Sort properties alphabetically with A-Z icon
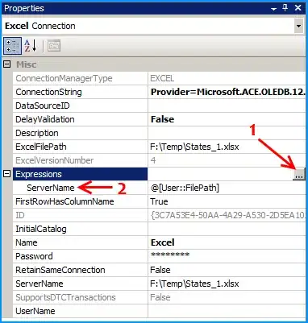The width and height of the screenshot is (308, 323). [30, 46]
